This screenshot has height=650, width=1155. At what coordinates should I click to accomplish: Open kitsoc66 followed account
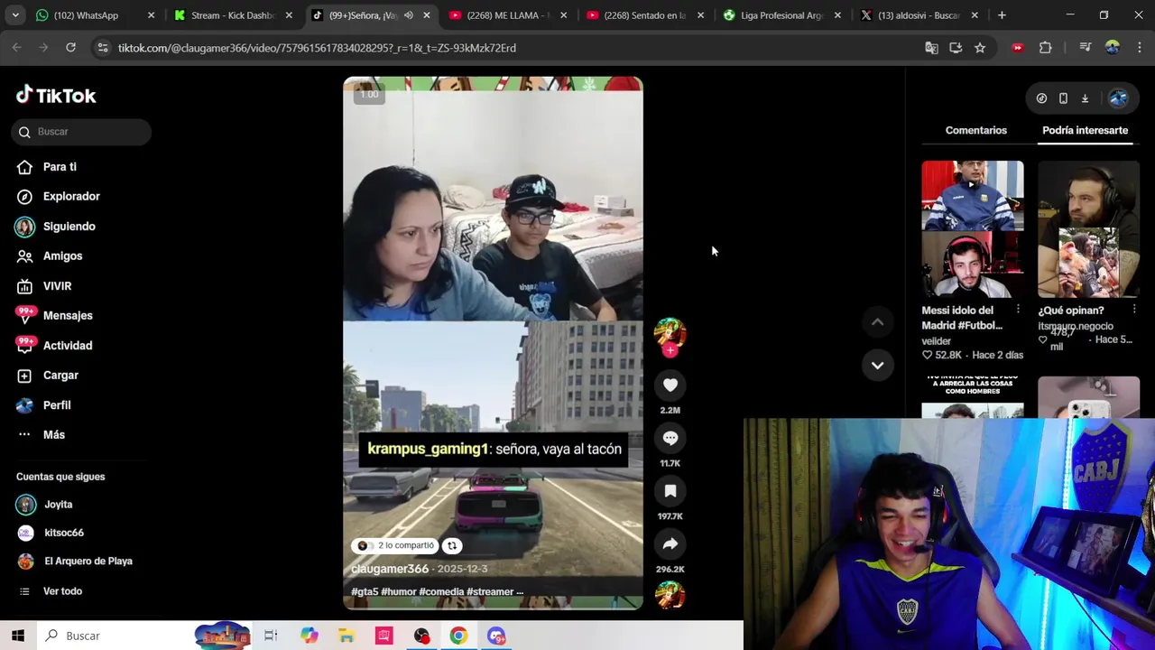point(63,533)
